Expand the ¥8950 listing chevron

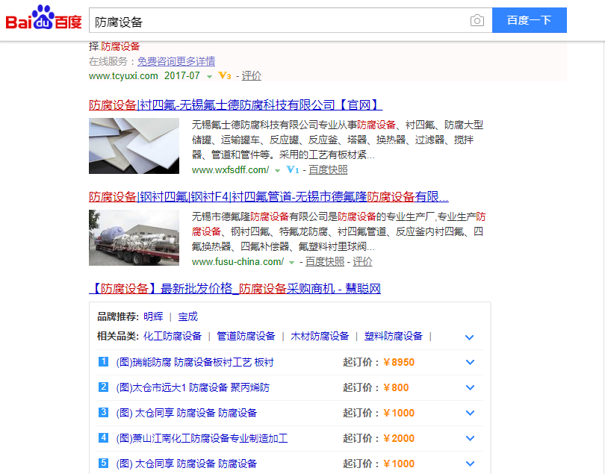pyautogui.click(x=469, y=363)
